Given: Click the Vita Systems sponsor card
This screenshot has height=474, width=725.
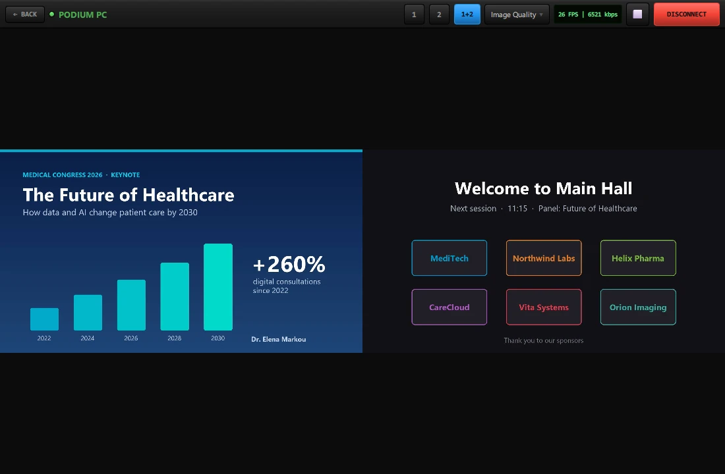Looking at the screenshot, I should tap(544, 307).
